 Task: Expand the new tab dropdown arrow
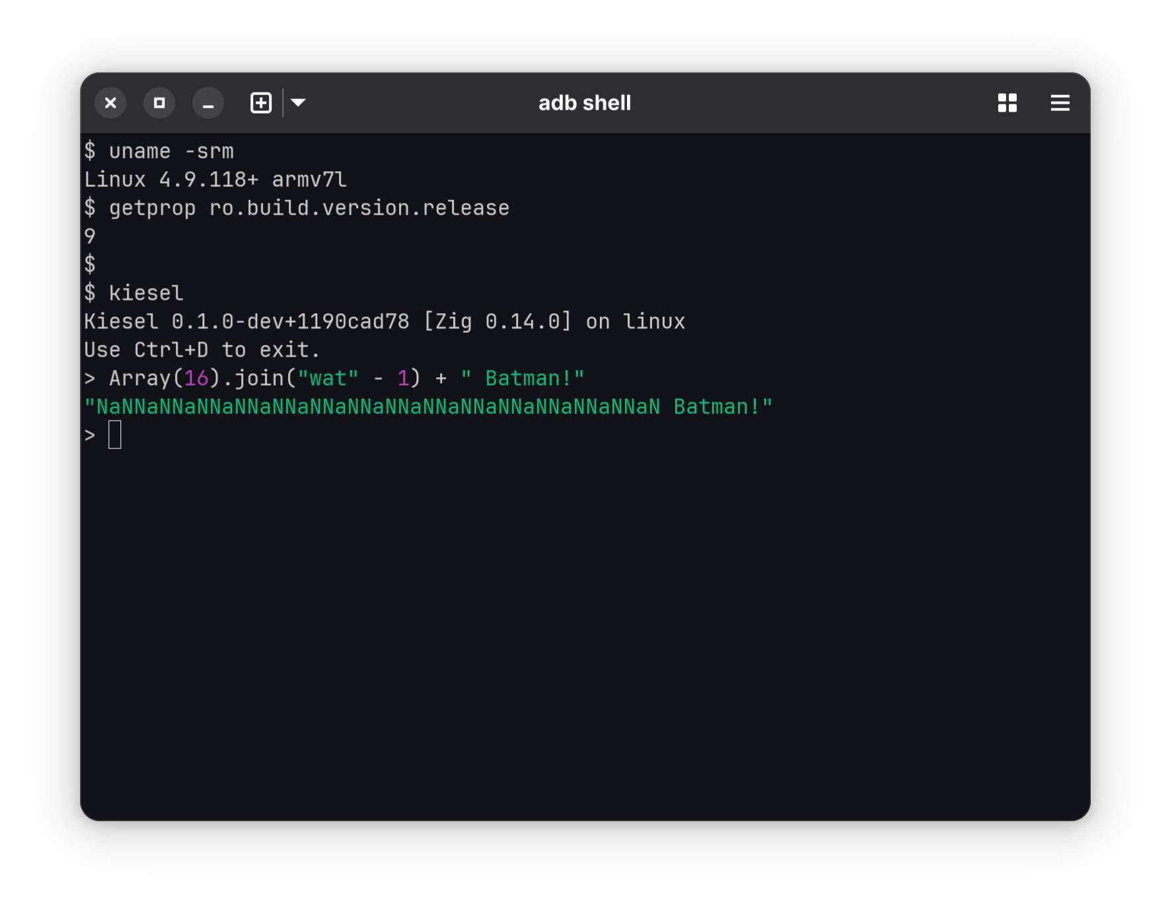coord(298,103)
